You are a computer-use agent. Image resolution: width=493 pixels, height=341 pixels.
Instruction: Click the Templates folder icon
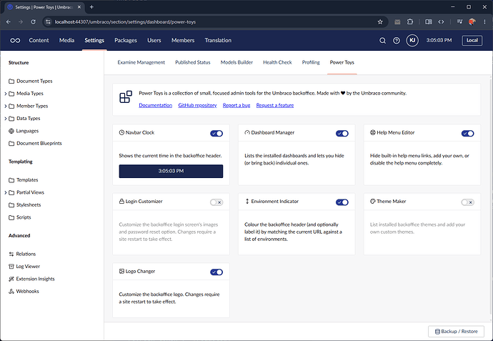[x=11, y=180]
